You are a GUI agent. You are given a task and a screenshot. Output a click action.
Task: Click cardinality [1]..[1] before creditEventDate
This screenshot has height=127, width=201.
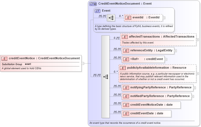tap(117, 112)
